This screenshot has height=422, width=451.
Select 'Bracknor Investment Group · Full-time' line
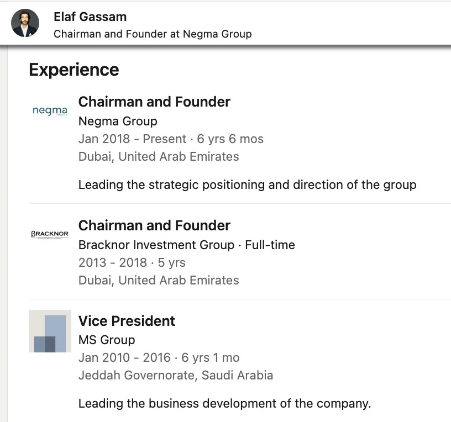[187, 245]
